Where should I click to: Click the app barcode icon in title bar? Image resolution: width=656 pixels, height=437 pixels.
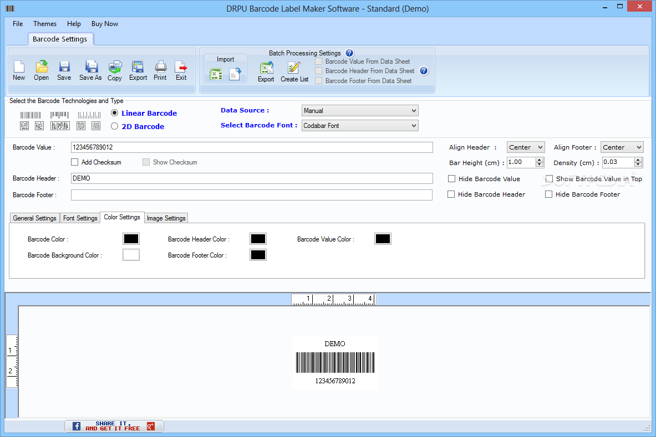(x=10, y=8)
